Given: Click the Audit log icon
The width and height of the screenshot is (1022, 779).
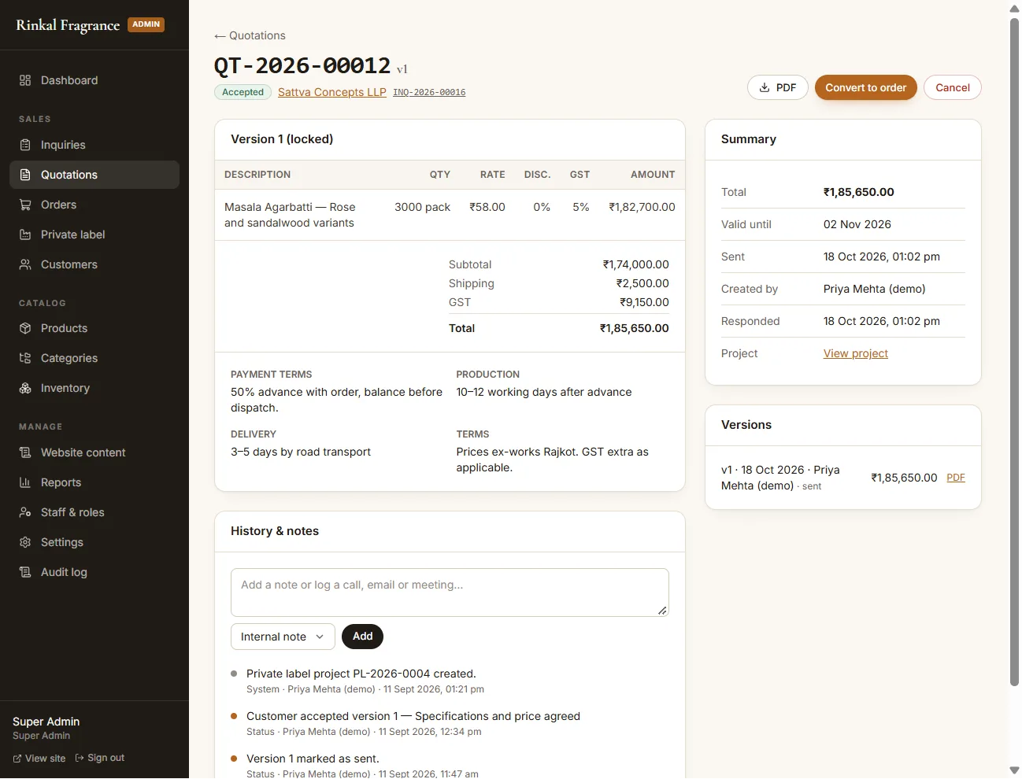Looking at the screenshot, I should pos(25,572).
